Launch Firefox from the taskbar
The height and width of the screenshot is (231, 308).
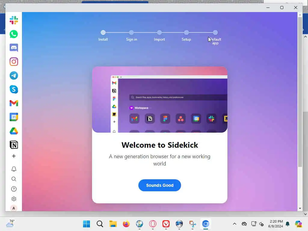(126, 224)
